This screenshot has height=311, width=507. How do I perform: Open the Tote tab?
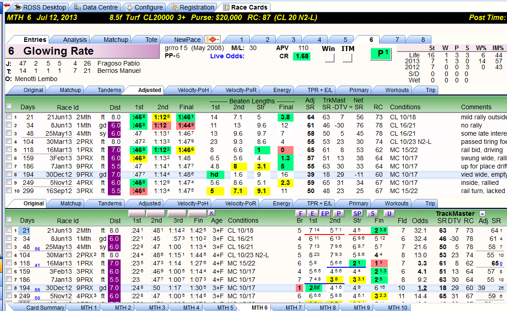[x=151, y=40]
